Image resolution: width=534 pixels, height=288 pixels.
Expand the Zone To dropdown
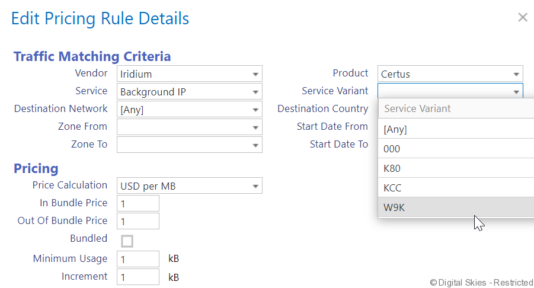189,145
